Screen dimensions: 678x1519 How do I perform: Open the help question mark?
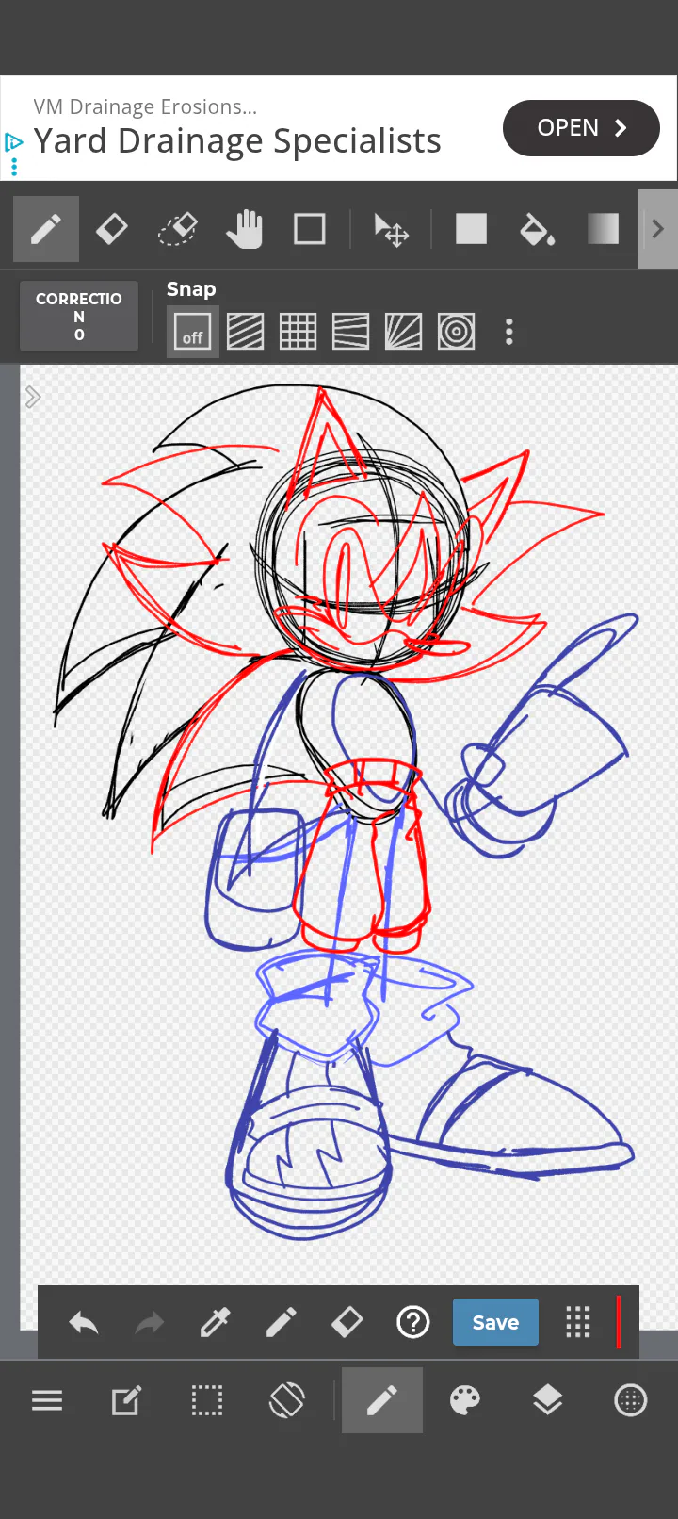coord(413,1323)
